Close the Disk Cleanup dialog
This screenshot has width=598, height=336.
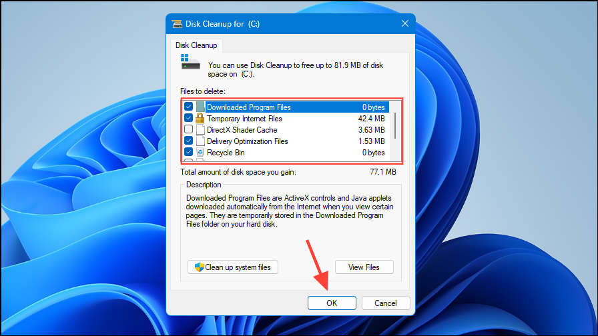(x=405, y=23)
